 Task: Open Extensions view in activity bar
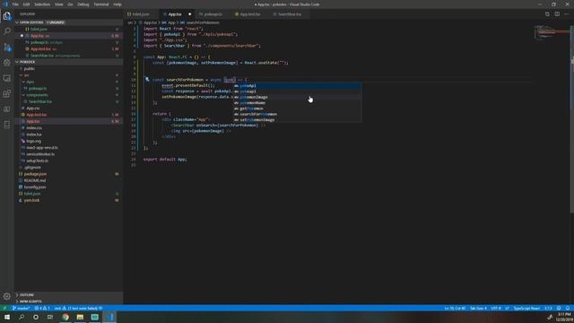(x=7, y=93)
